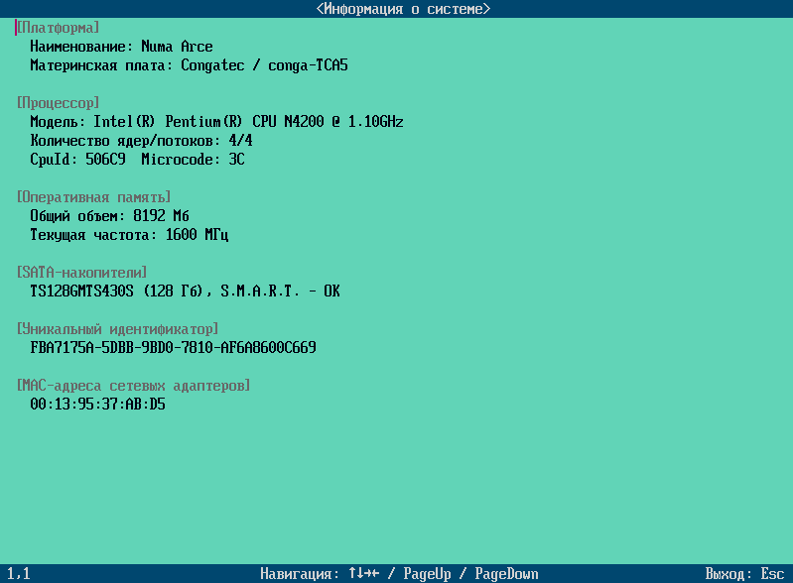Viewport: 793px width, 583px height.
Task: Click the [Процессор] section header
Action: click(58, 103)
